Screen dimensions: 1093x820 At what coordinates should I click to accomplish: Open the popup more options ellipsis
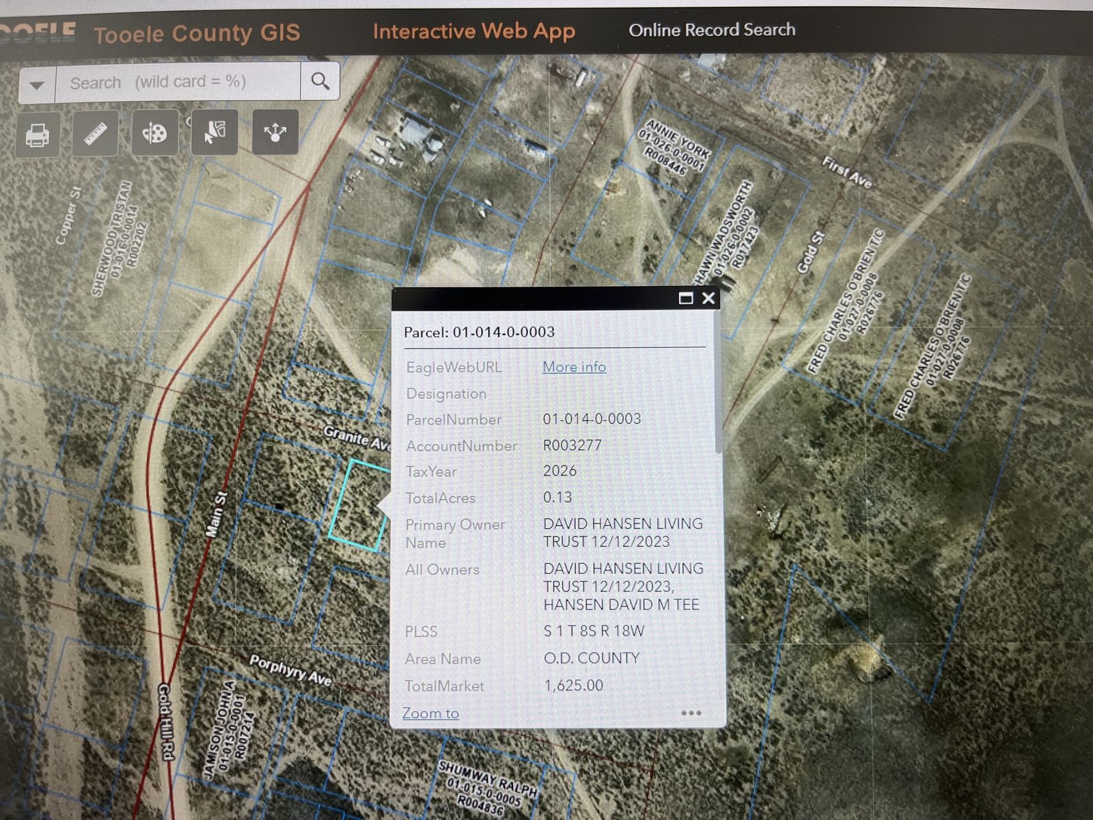(691, 713)
